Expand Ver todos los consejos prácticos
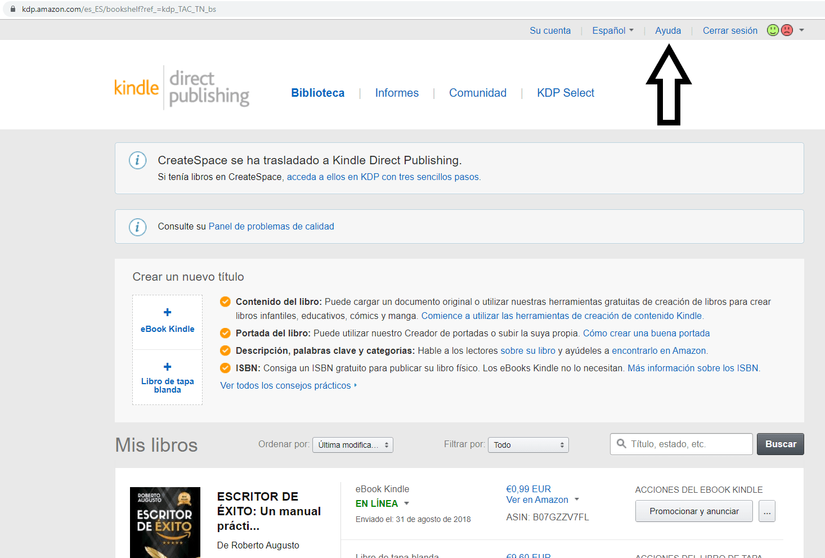 click(289, 385)
